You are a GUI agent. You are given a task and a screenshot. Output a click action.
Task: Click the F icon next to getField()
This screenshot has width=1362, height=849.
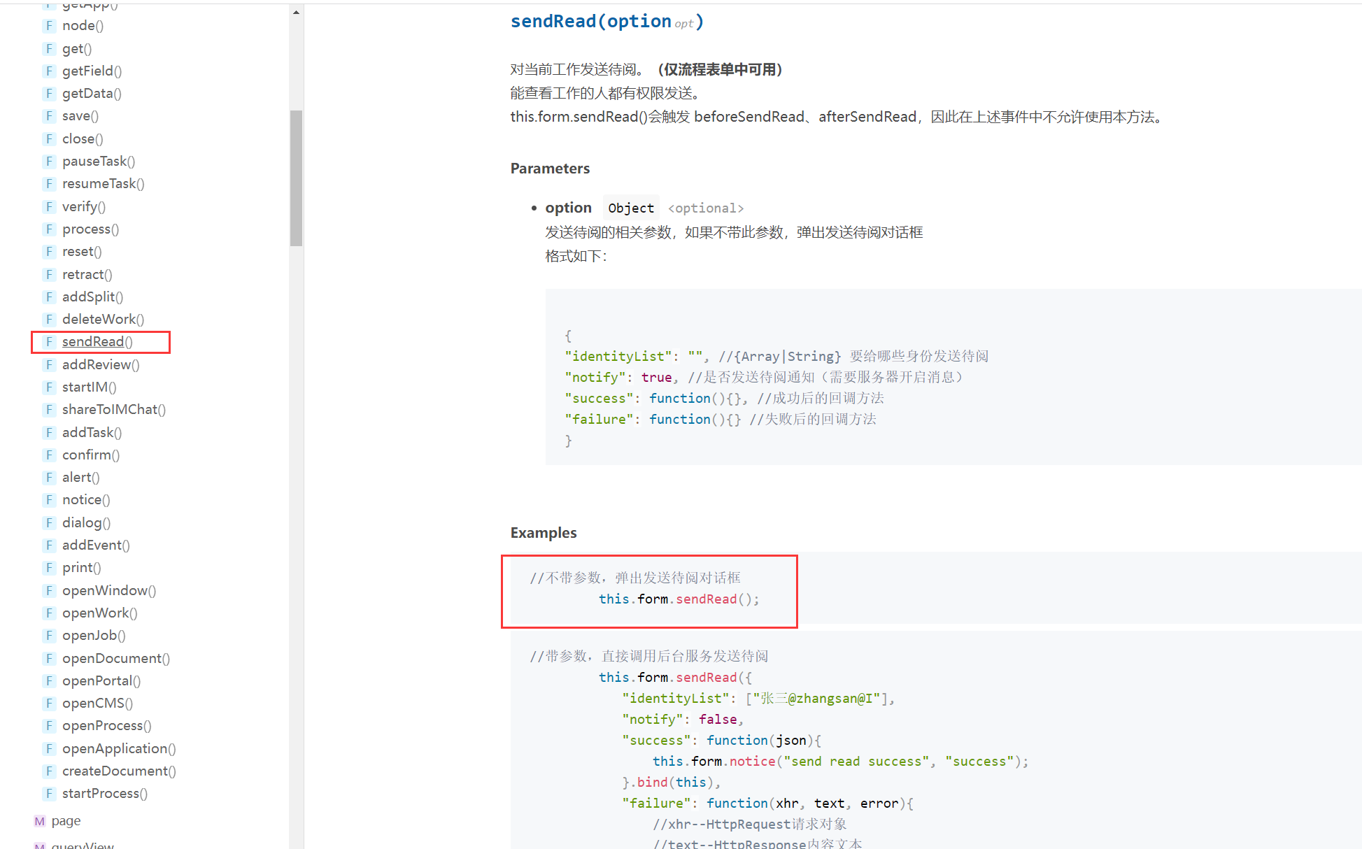(49, 71)
